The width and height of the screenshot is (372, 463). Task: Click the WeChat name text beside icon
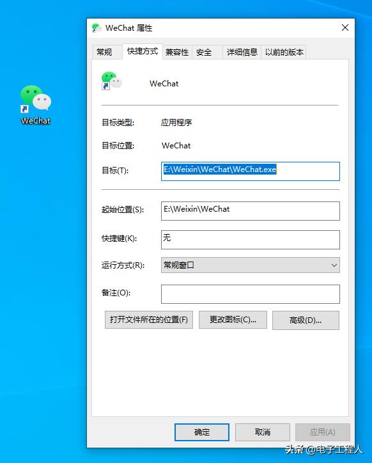coord(164,84)
